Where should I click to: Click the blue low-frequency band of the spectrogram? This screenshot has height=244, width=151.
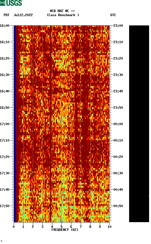click(x=15, y=124)
